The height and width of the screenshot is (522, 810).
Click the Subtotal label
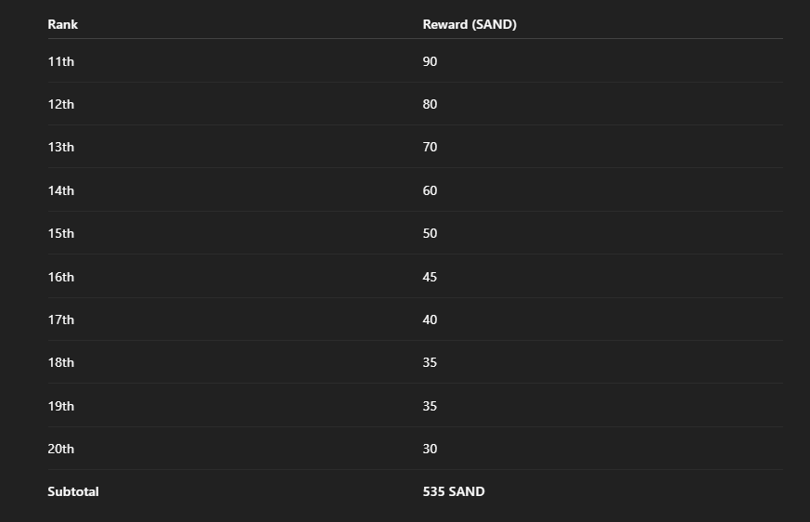[x=73, y=491]
